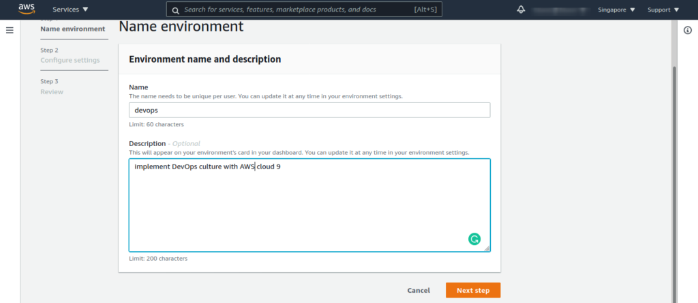The height and width of the screenshot is (303, 698).
Task: Grab the description textarea resize handle
Action: coord(487,248)
